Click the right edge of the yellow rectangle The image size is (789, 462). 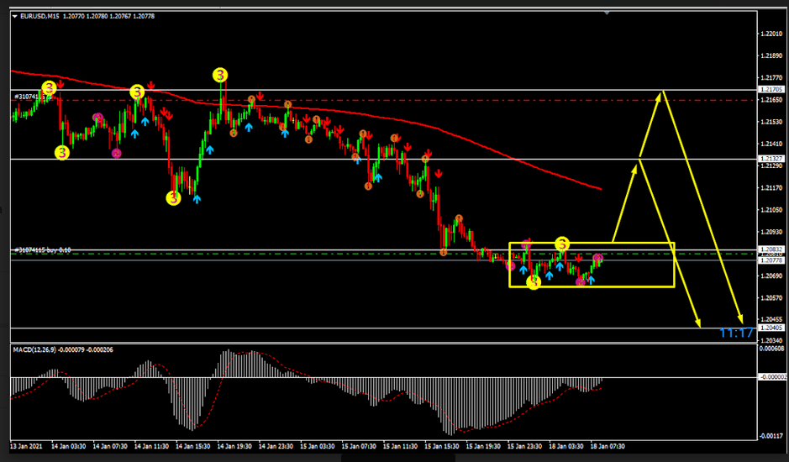pos(674,265)
